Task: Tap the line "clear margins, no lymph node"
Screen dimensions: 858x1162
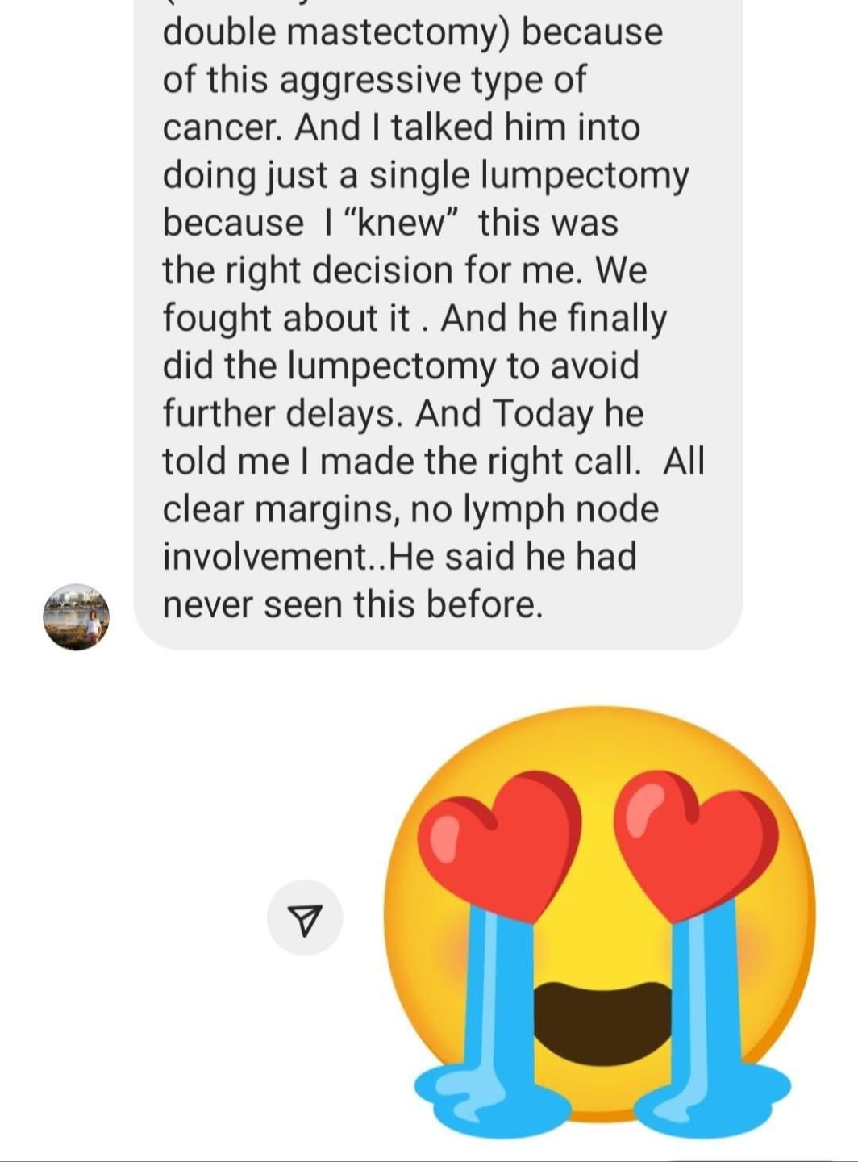Action: pyautogui.click(x=411, y=509)
